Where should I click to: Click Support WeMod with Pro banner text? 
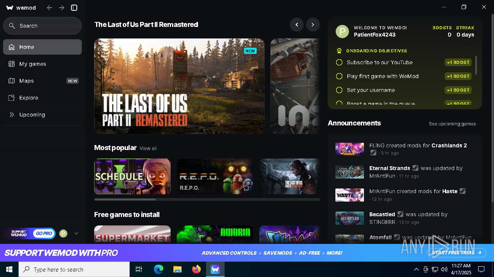click(x=61, y=253)
